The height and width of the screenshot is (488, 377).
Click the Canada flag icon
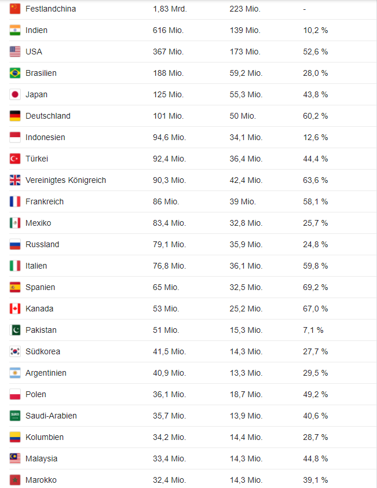pos(15,309)
